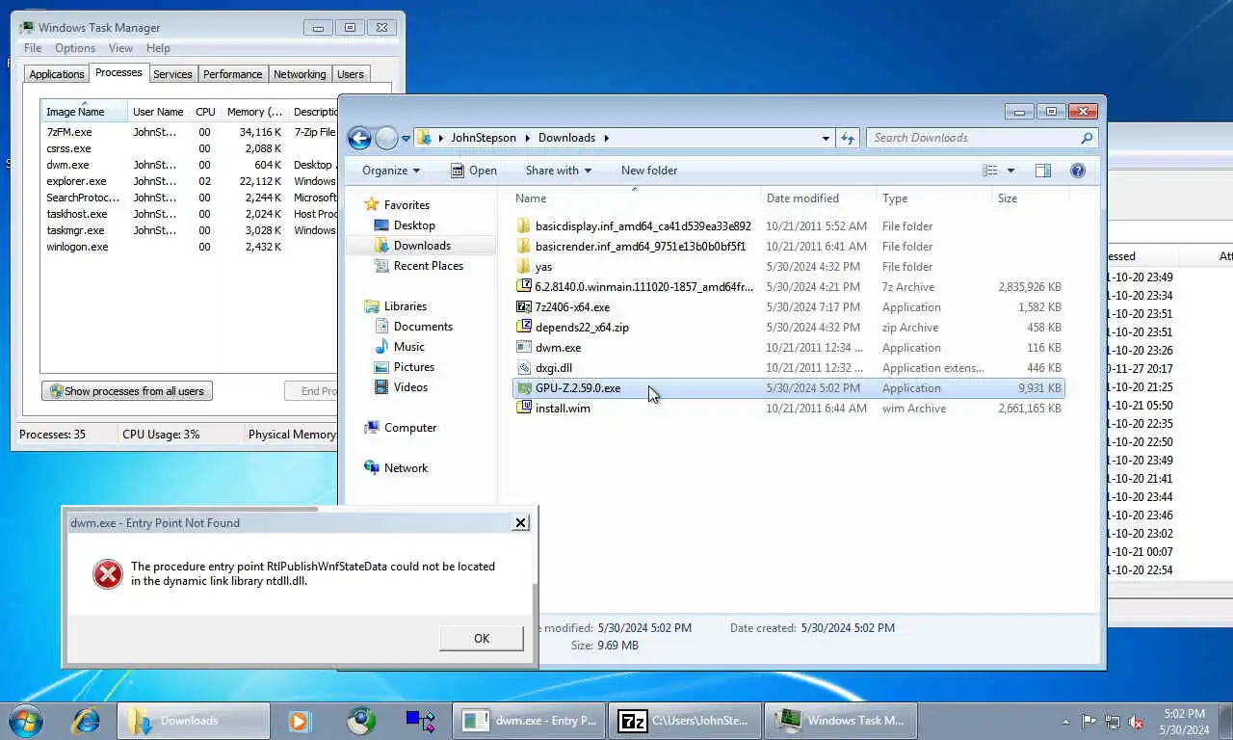
Task: Open the Share with dropdown
Action: pos(558,171)
